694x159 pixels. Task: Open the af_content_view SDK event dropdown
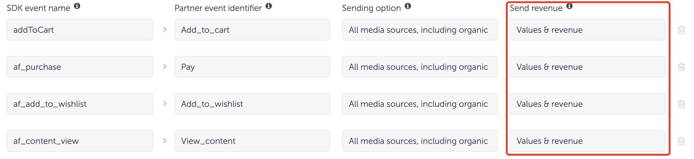pos(80,141)
